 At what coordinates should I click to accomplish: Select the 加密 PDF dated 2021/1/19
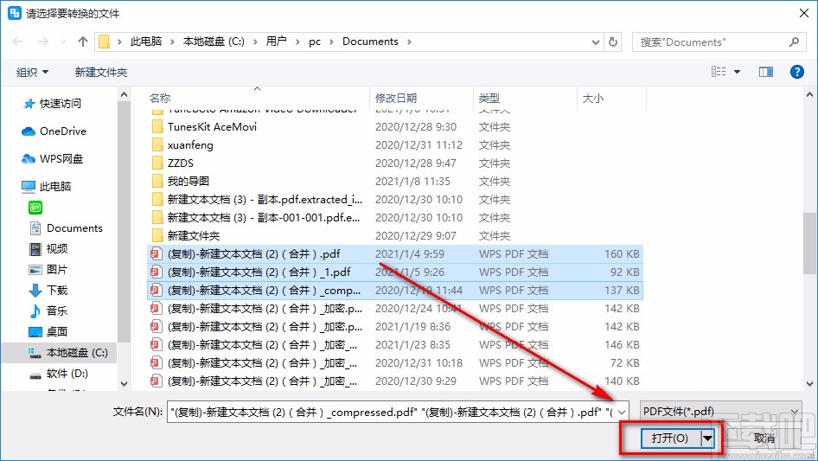point(395,326)
